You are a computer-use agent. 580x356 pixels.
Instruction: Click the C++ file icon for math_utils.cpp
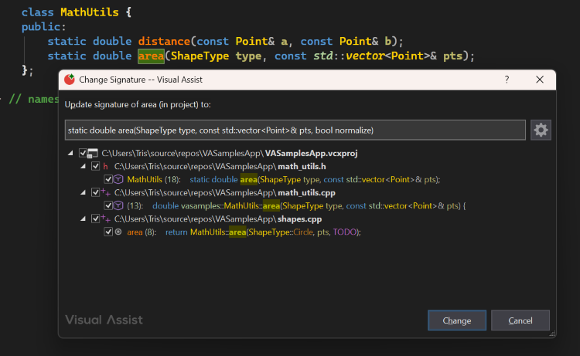(105, 192)
